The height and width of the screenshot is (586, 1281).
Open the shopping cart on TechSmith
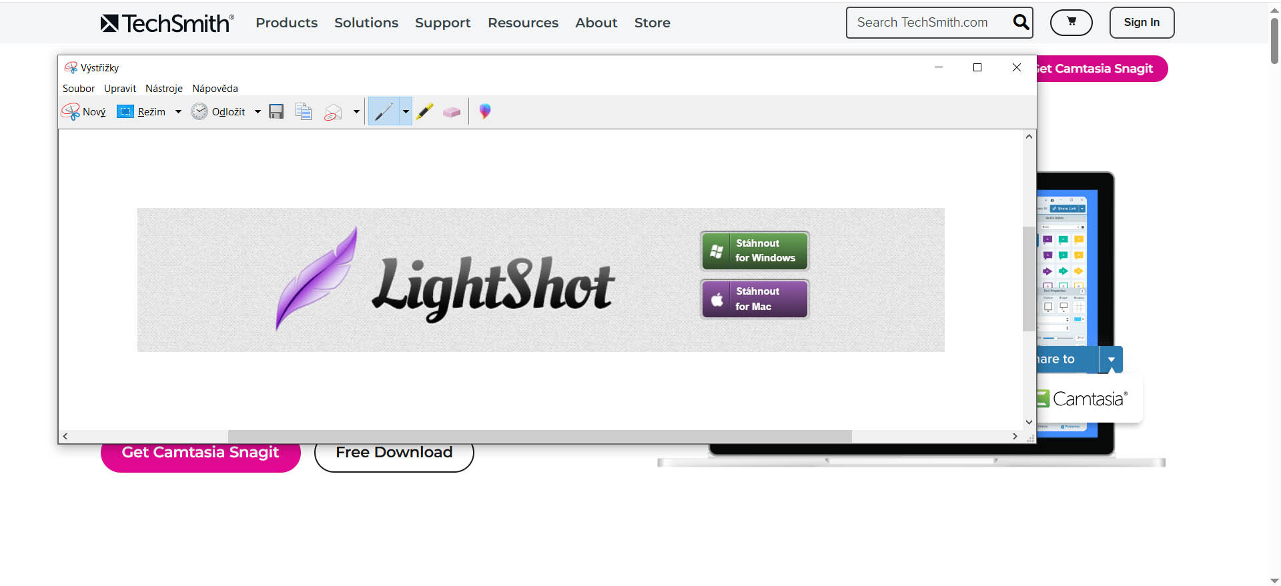1071,22
